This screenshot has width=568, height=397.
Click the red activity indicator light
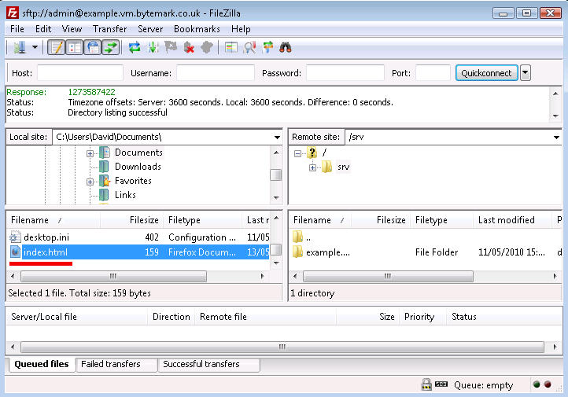pyautogui.click(x=548, y=384)
